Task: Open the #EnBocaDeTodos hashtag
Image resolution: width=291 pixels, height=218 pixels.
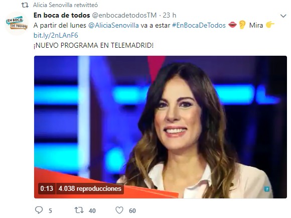Action: click(199, 25)
